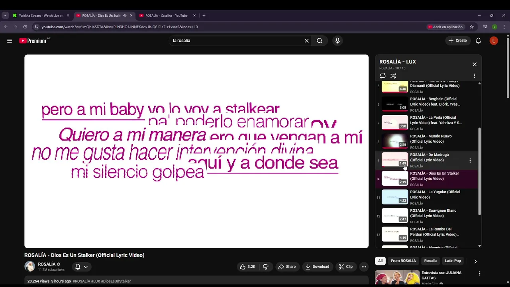
Task: Click the search magnifier button
Action: coord(320,41)
